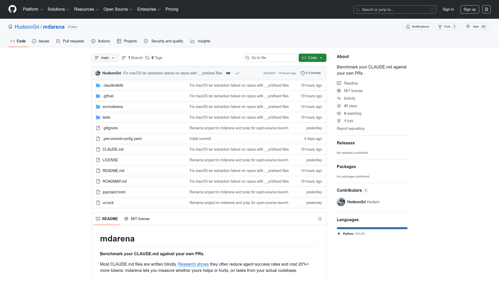Click the commit message ellipsis icon

point(228,73)
